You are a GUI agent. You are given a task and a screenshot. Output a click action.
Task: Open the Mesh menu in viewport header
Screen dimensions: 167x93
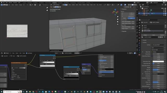coord(80,5)
